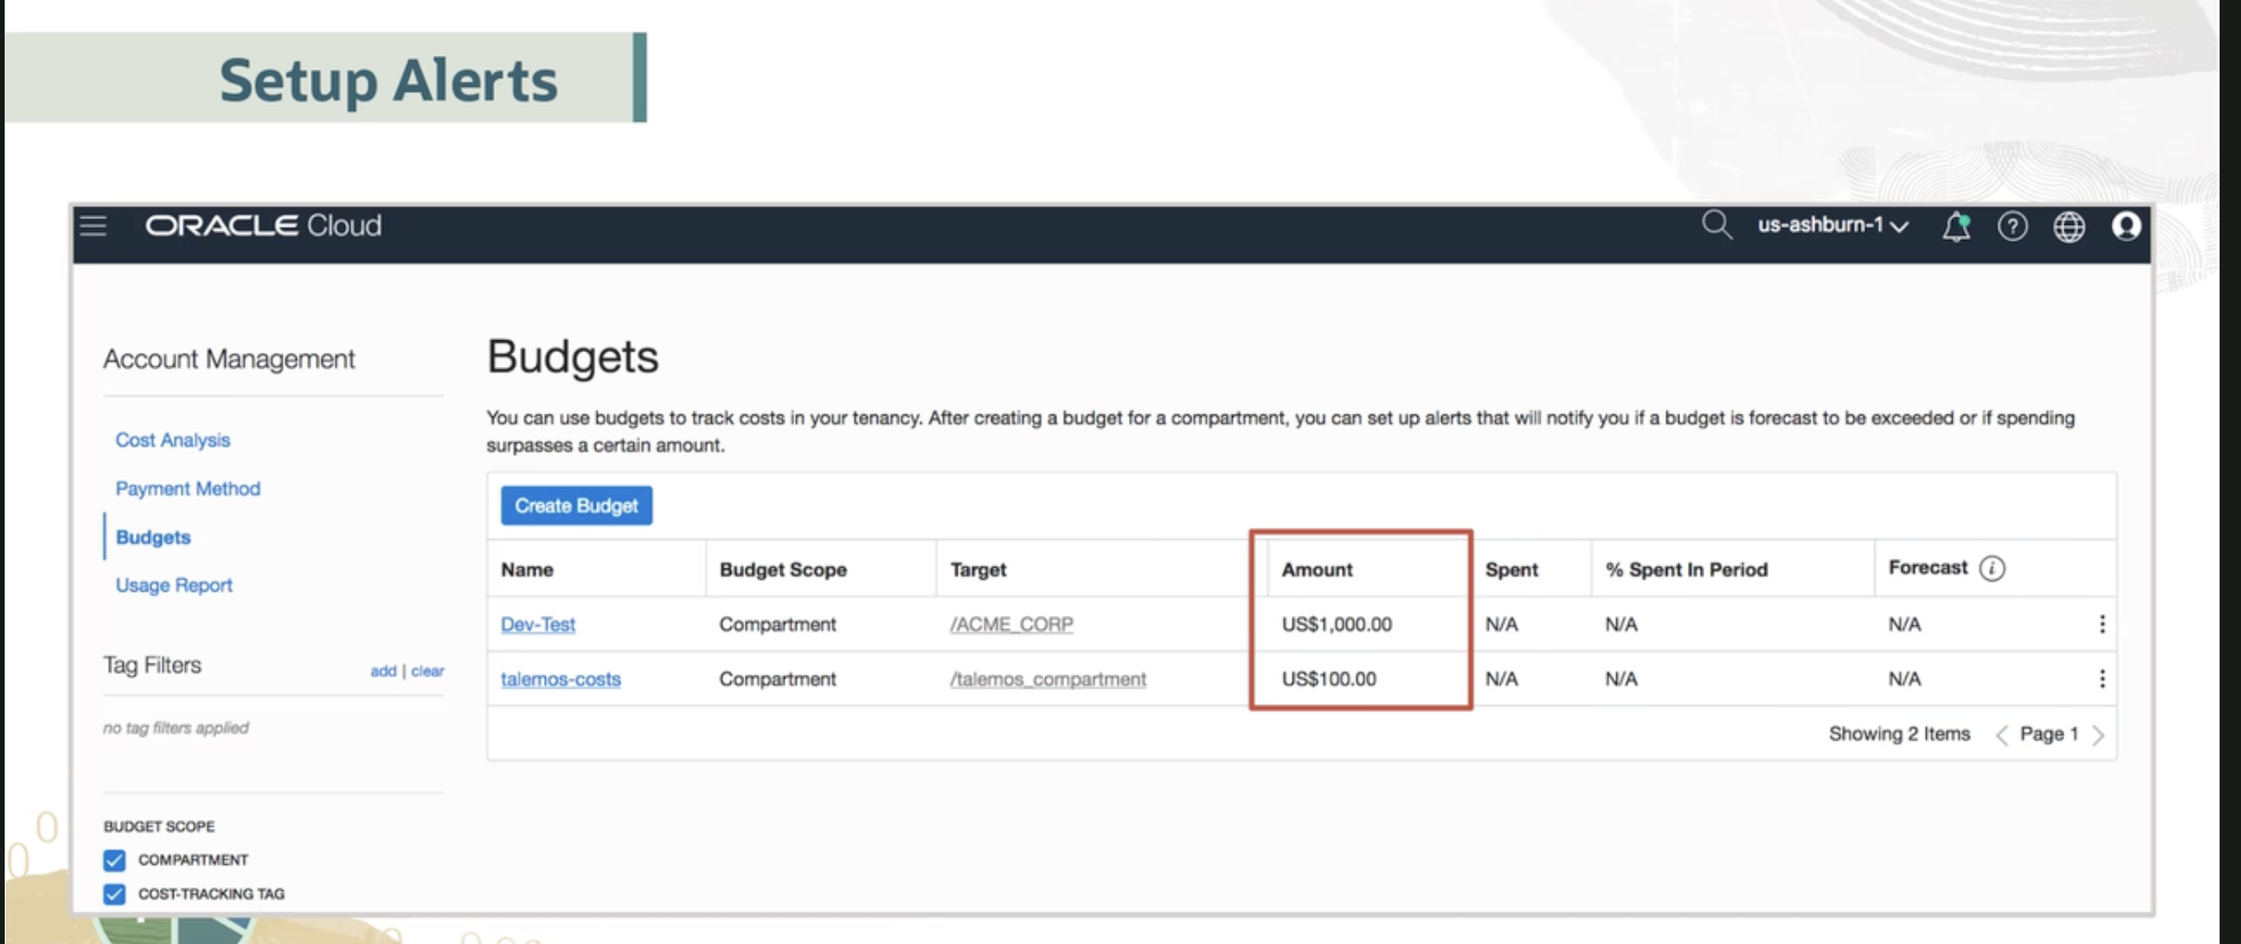Click add link in Tag Filters
Screen dimensions: 2241x944
tap(382, 671)
